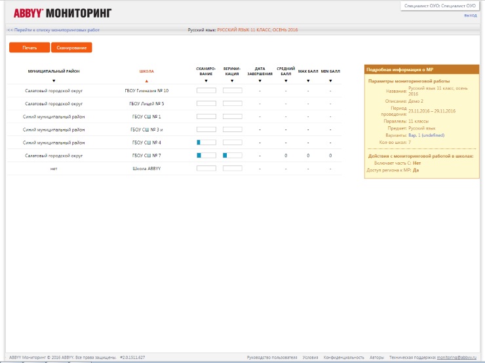Click the user label Специалист ОУО
485x363 pixels.
tap(440, 6)
